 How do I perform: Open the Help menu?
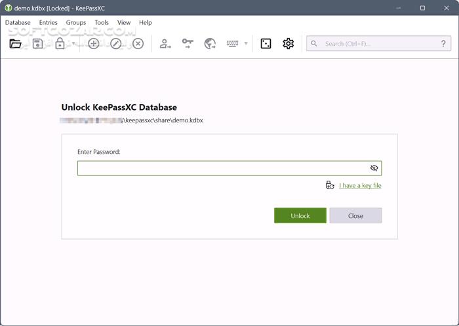pos(145,22)
